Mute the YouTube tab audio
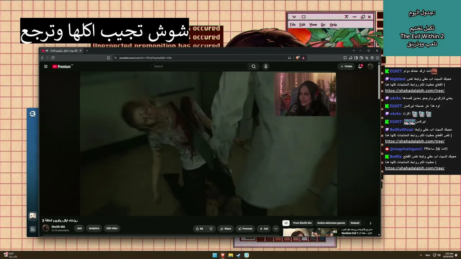461x259 pixels. [x=47, y=51]
